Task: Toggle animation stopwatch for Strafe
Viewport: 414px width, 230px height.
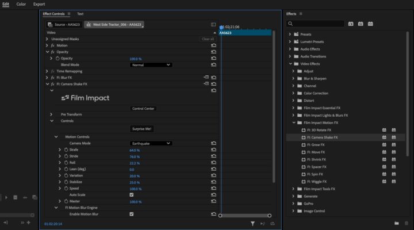Action: (66, 149)
